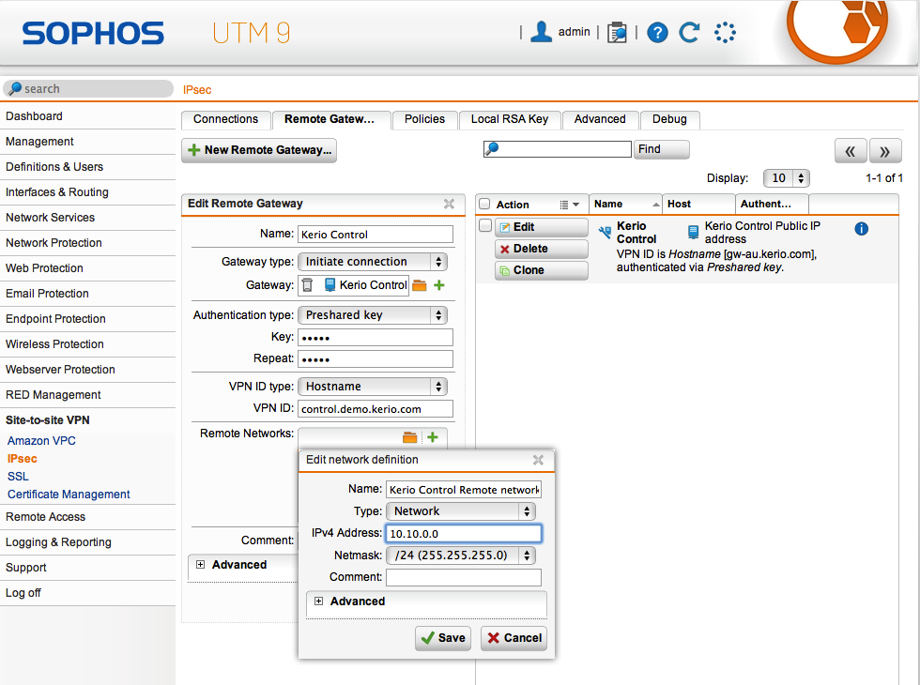This screenshot has height=685, width=920.
Task: Open the folder icon next to Gateway field
Action: click(419, 285)
